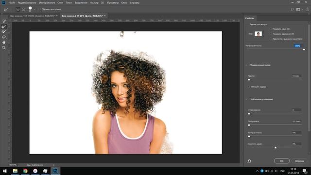Confirm the selection with OK button
Image resolution: width=311 pixels, height=175 pixels.
282,161
